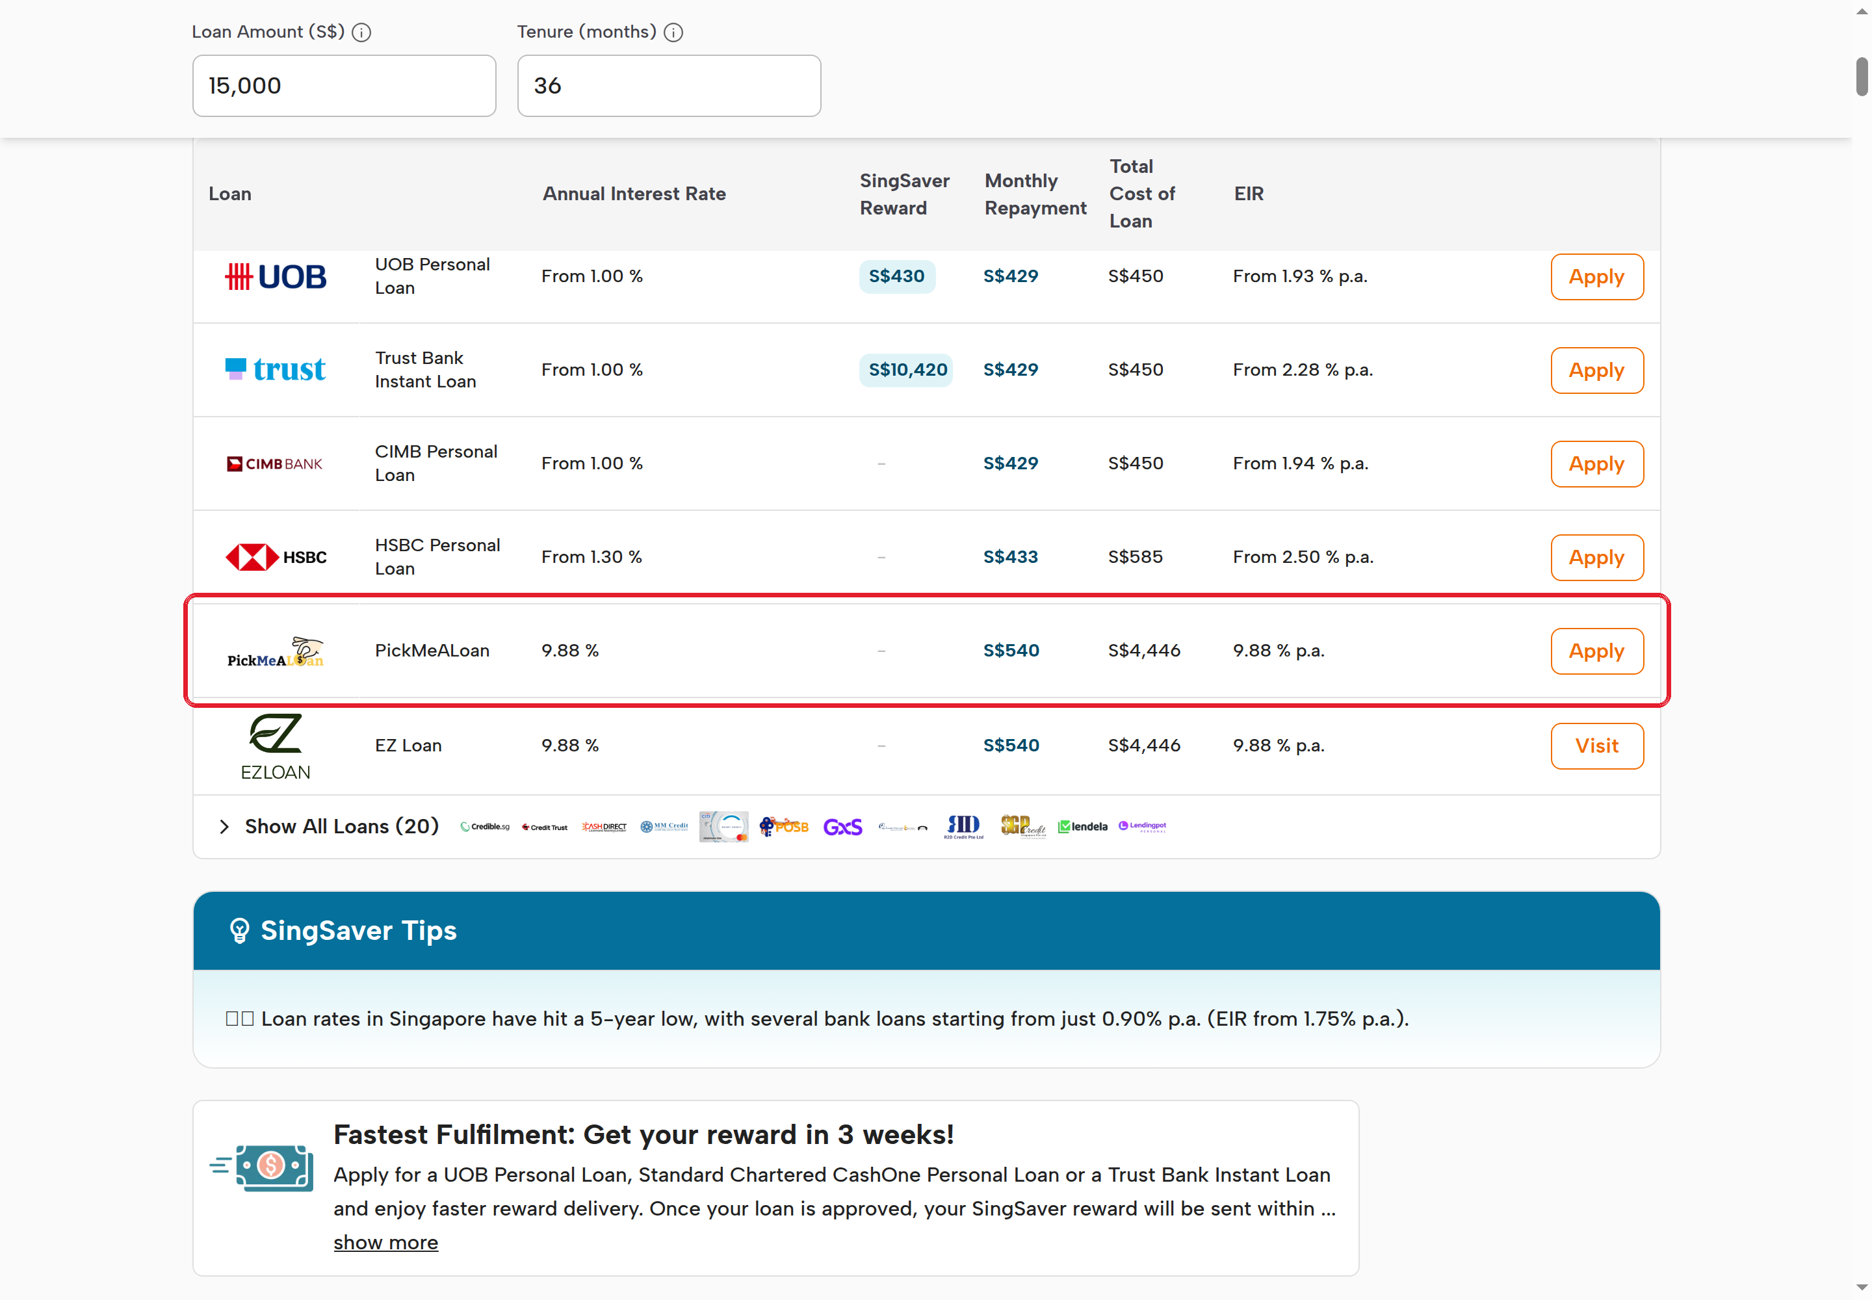
Task: Click HSBC's S$433 monthly repayment
Action: 1011,557
